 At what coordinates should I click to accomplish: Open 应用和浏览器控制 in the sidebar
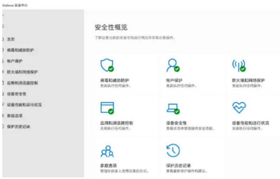[x=22, y=83]
